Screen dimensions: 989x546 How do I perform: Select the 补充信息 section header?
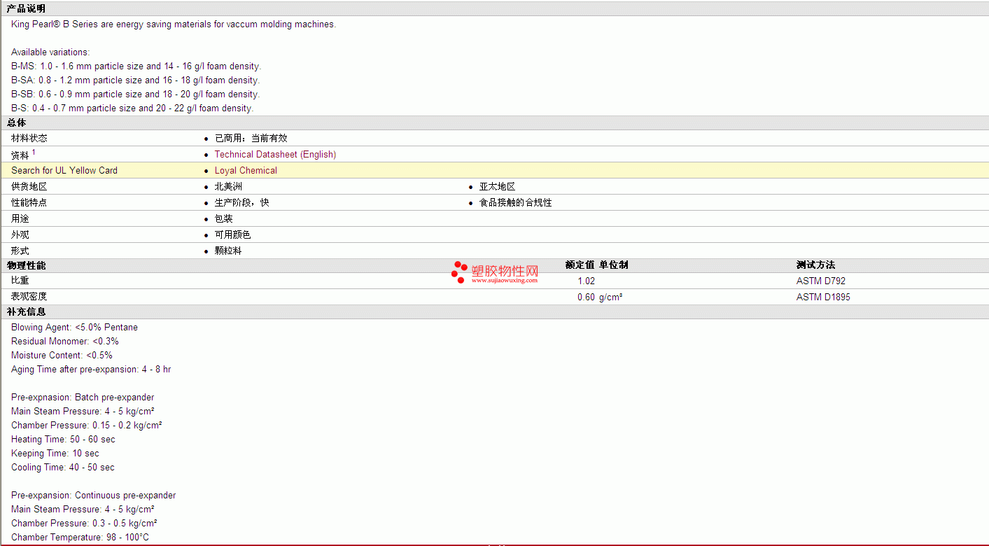point(26,311)
